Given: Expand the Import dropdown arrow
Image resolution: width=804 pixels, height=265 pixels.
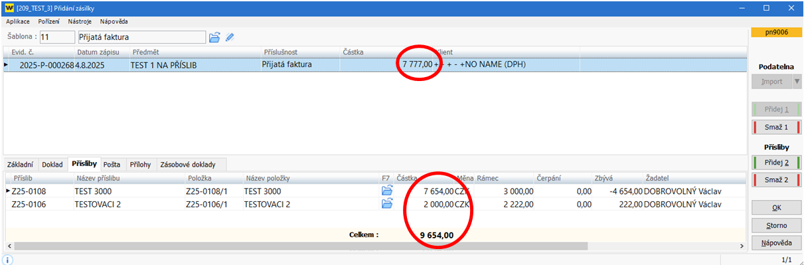Looking at the screenshot, I should pyautogui.click(x=797, y=82).
